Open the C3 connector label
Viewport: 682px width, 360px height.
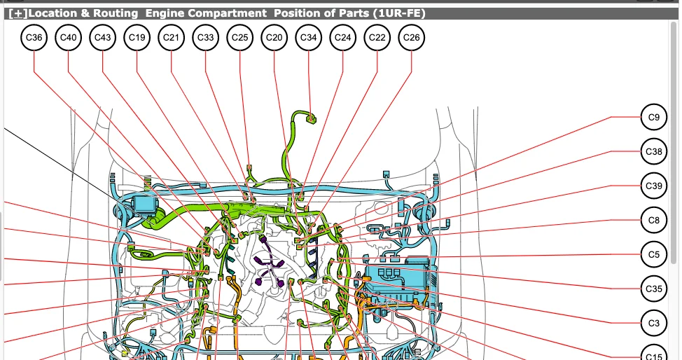click(x=653, y=322)
